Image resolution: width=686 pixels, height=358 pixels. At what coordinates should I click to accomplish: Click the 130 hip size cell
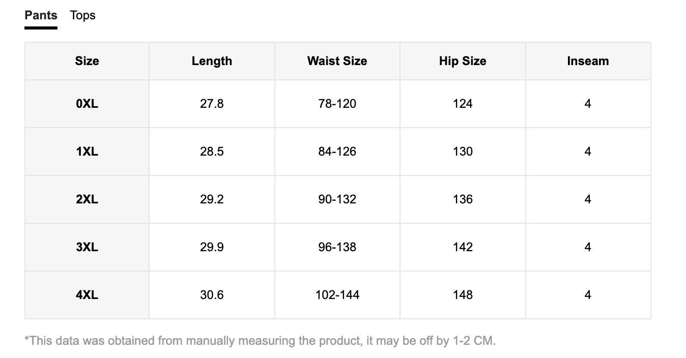463,152
